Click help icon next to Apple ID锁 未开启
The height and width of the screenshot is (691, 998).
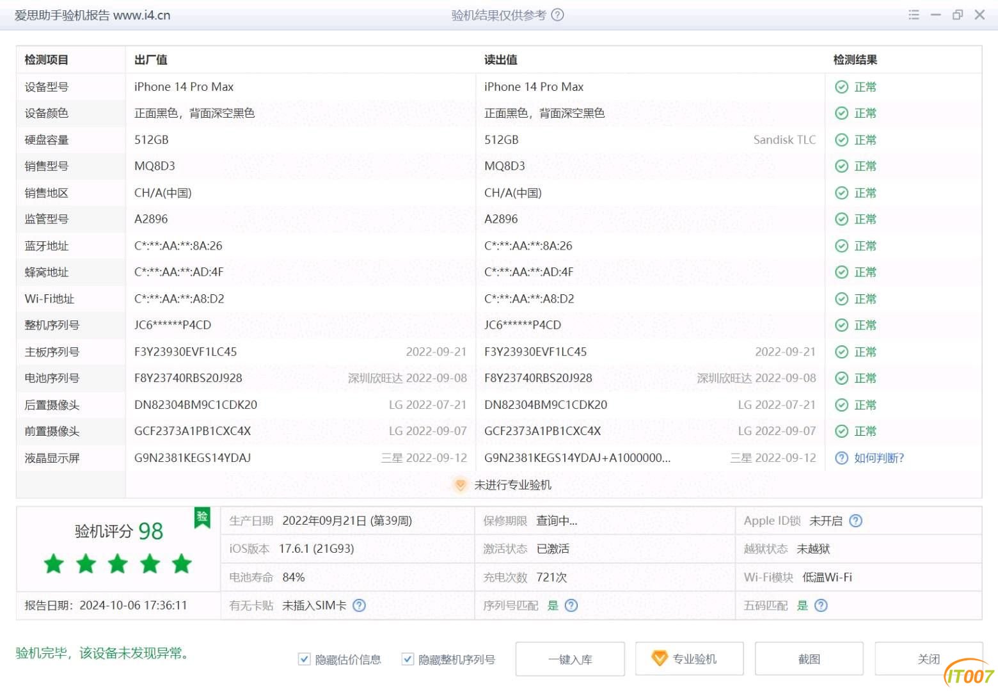tap(855, 521)
